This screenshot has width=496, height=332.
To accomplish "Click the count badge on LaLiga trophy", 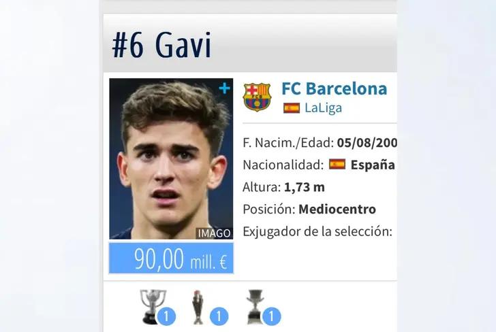I will tap(166, 316).
